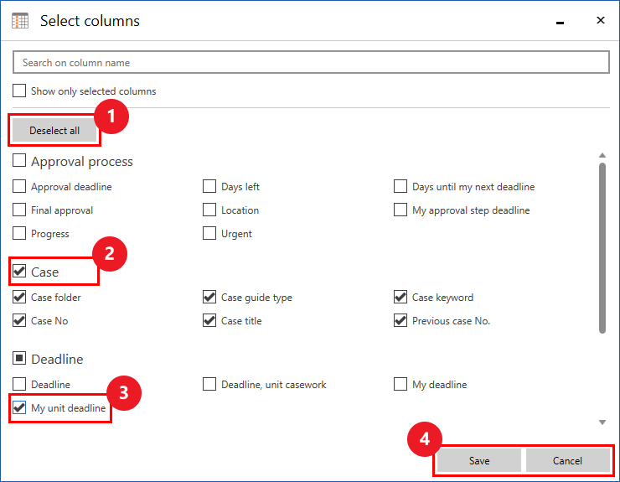
Task: Toggle the Deadline group checkbox
Action: (19, 359)
